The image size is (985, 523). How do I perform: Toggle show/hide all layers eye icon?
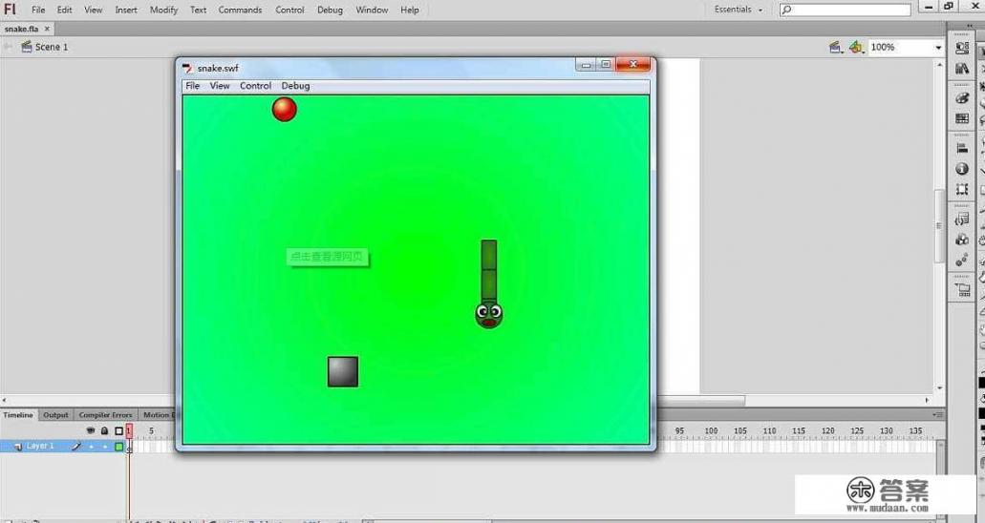(91, 430)
